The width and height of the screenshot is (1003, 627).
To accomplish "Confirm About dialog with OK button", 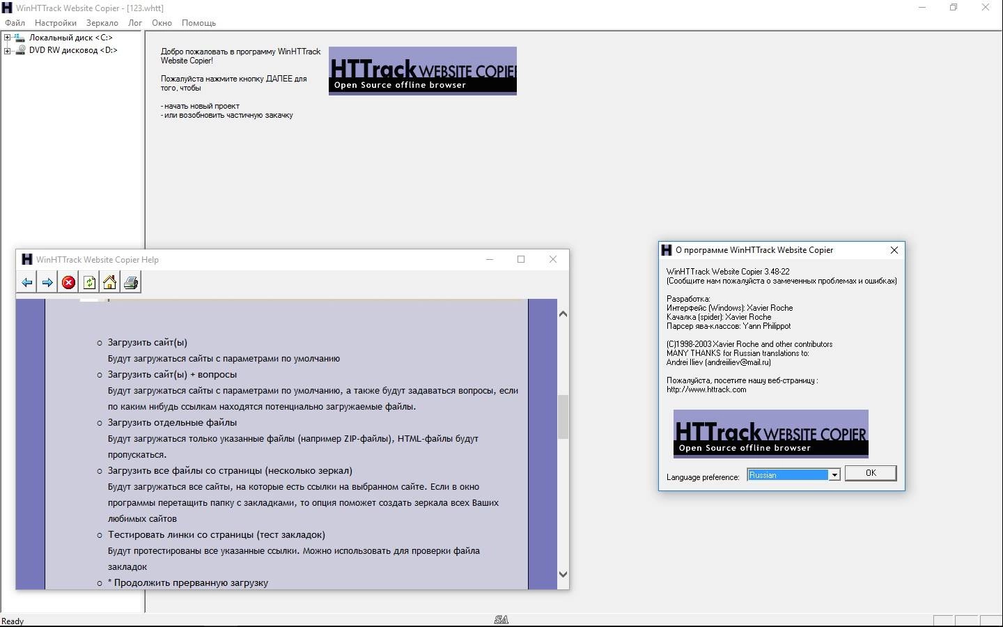I will (x=871, y=473).
